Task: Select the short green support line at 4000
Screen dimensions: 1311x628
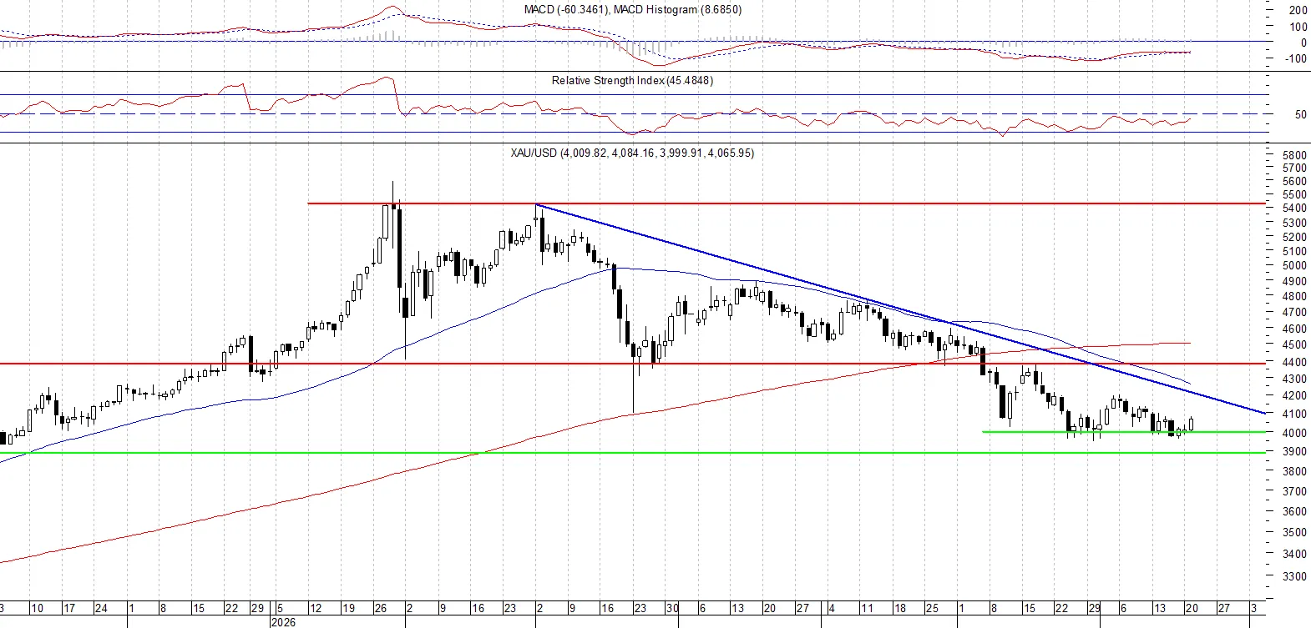Action: coord(1123,432)
